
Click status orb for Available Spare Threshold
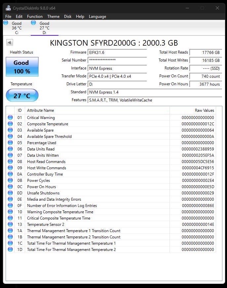click(10, 136)
